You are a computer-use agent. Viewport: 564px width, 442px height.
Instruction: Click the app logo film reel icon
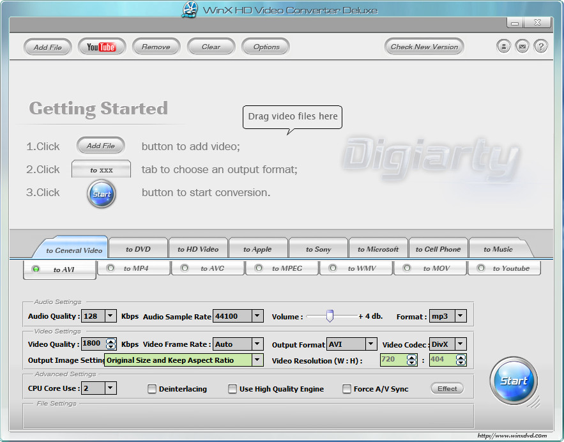(x=190, y=10)
